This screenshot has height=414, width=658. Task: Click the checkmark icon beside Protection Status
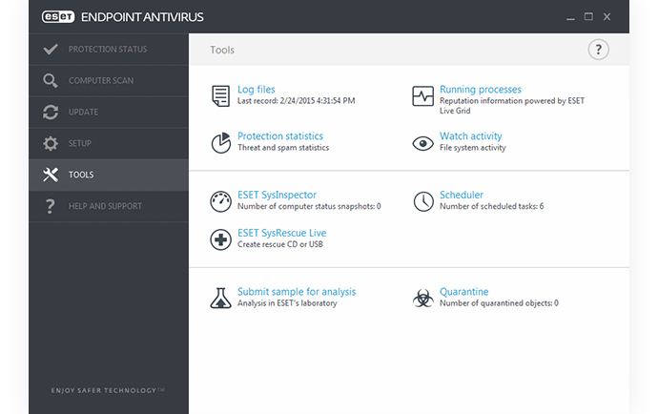point(51,49)
